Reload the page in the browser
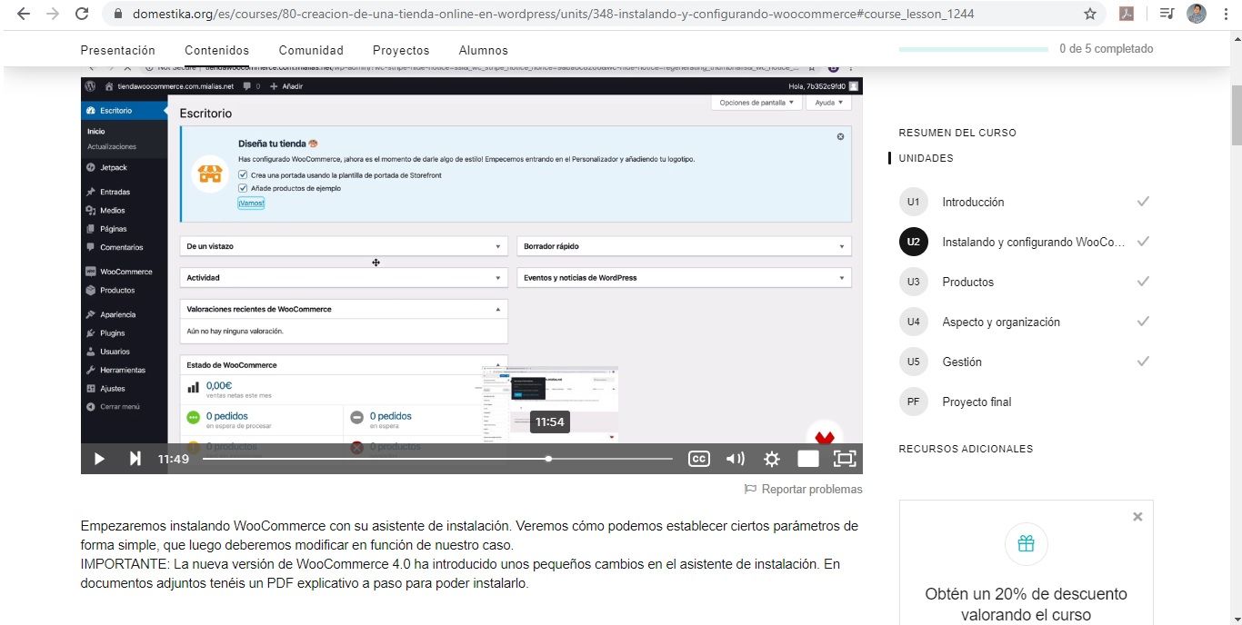The image size is (1242, 625). click(82, 14)
